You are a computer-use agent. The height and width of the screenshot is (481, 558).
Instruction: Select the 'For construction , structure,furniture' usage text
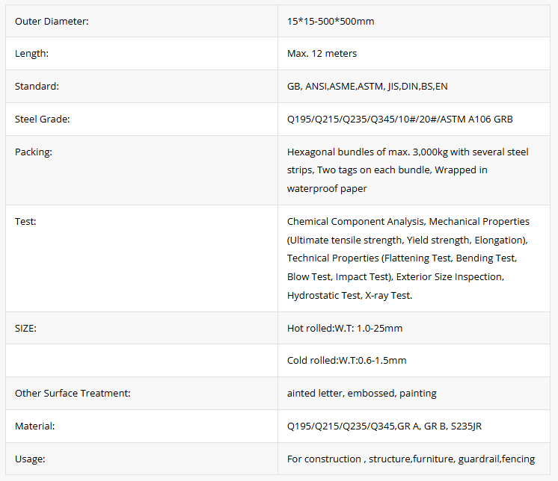coord(411,459)
